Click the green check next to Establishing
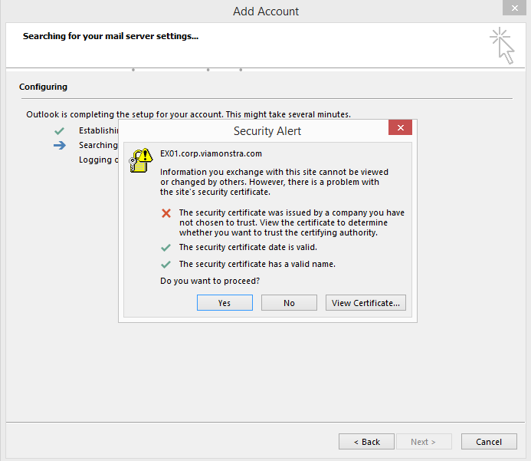 pyautogui.click(x=59, y=130)
